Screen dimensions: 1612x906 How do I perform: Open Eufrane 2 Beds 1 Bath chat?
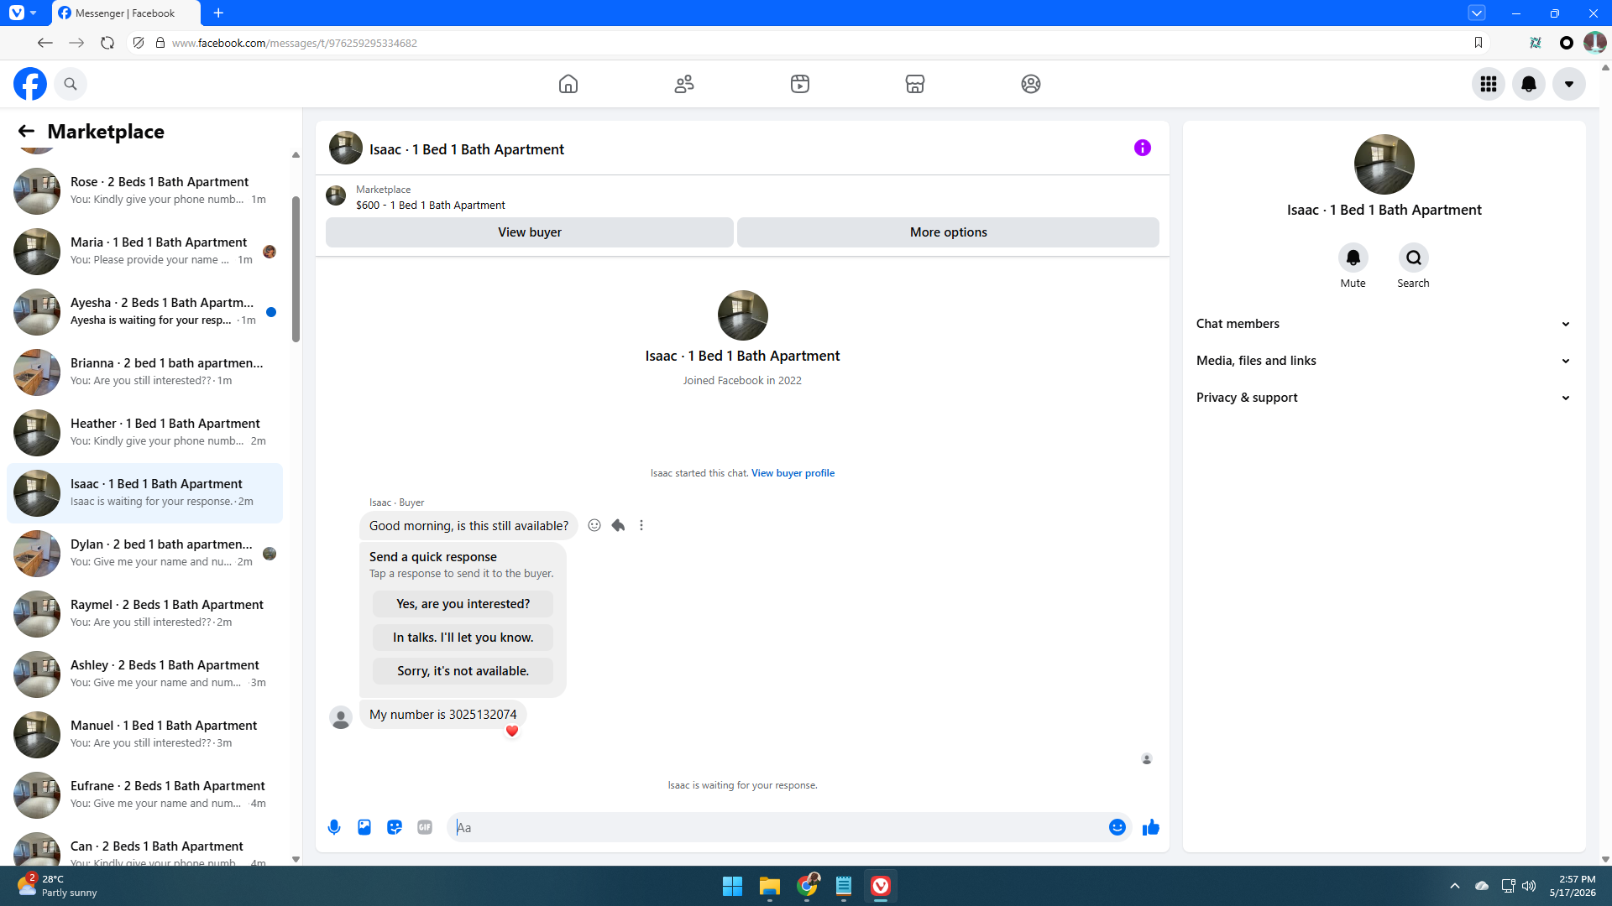coord(145,795)
